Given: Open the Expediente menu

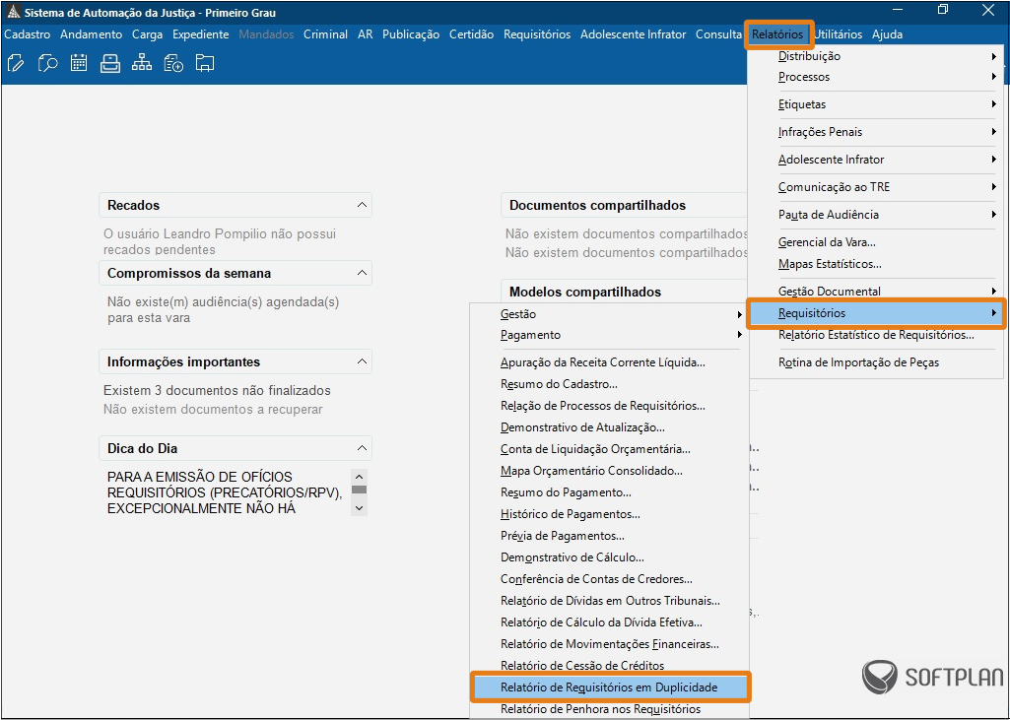Looking at the screenshot, I should coord(200,34).
